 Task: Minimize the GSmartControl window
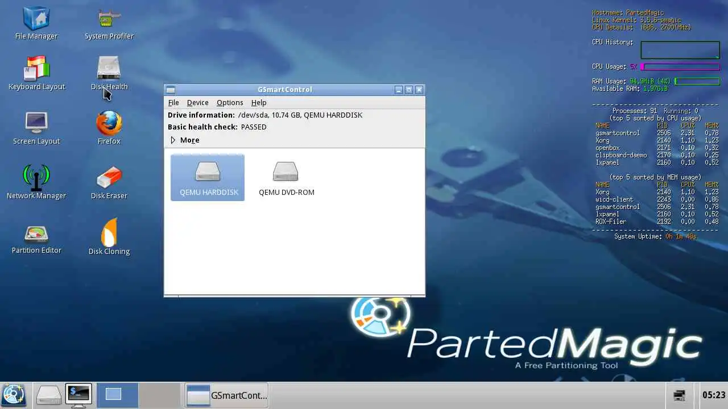click(x=399, y=90)
